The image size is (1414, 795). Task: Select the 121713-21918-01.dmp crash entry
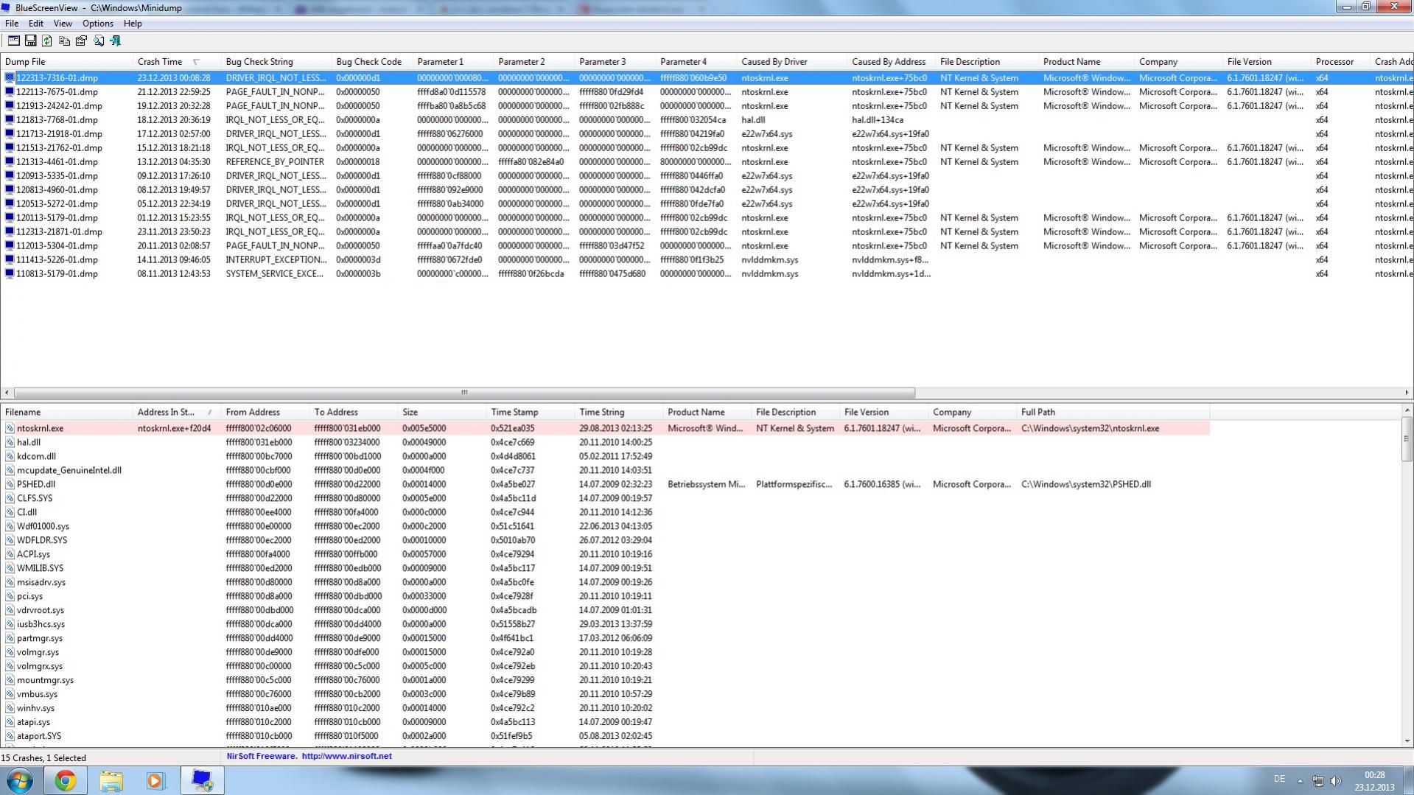707,134
